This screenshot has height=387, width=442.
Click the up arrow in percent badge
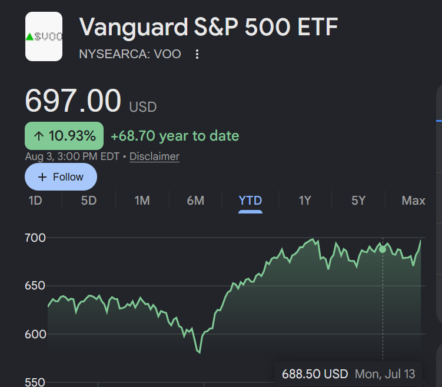click(39, 136)
